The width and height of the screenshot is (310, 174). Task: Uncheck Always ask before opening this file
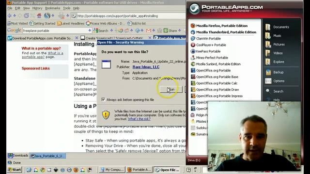tap(103, 100)
